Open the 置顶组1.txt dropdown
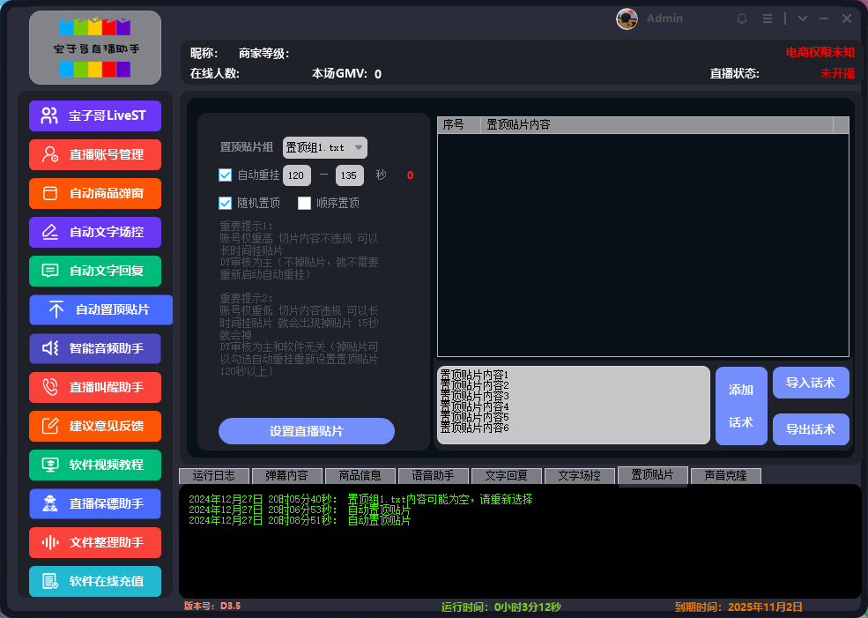868x618 pixels. click(324, 147)
